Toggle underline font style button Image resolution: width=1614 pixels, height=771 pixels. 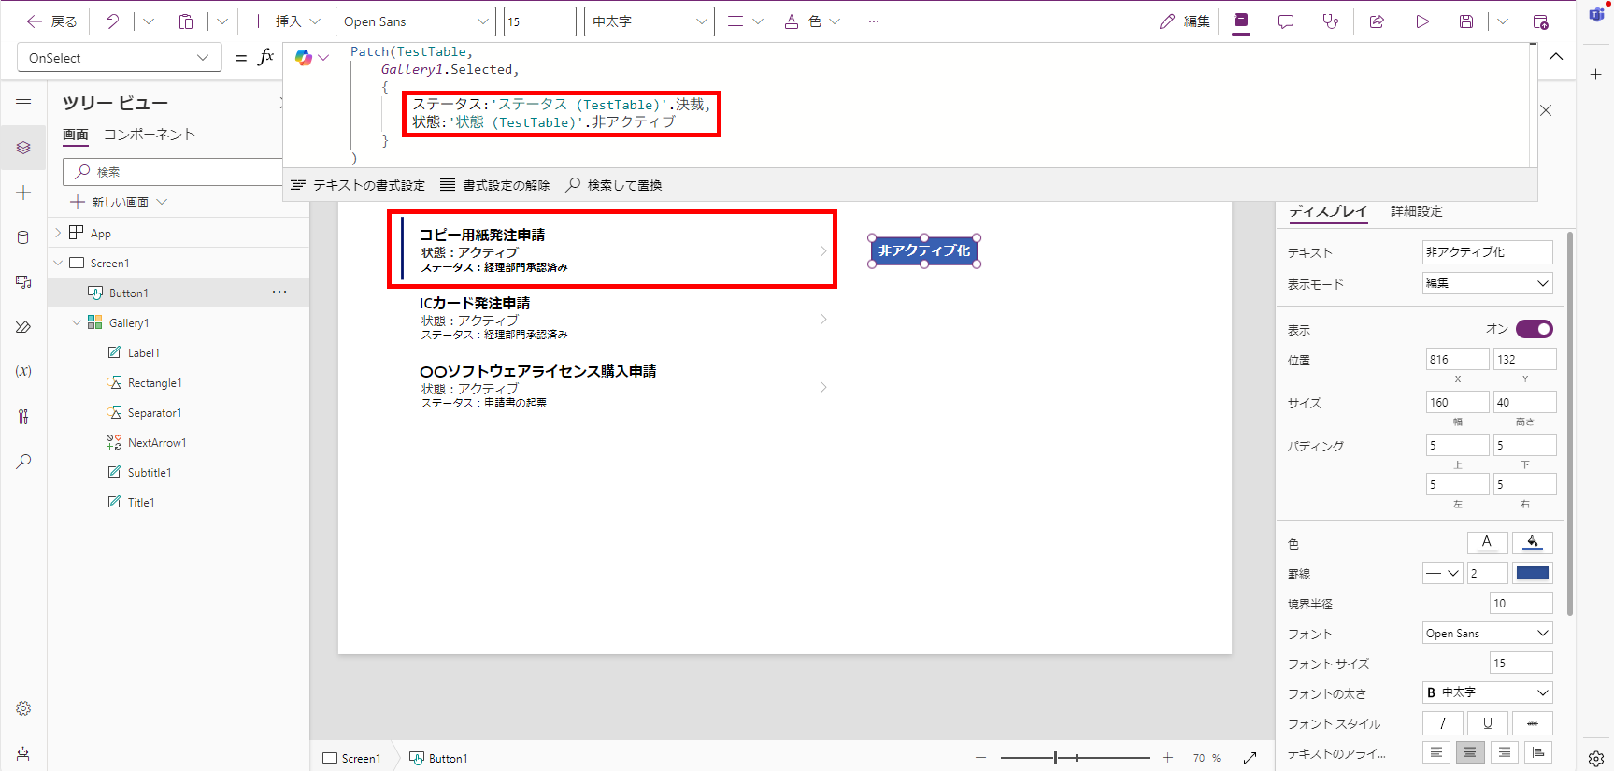1487,723
